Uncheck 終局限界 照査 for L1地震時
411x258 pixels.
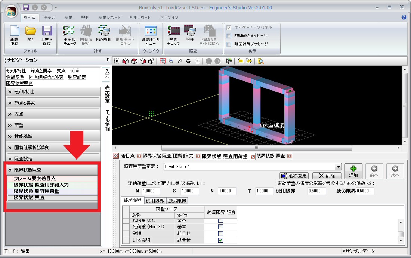pos(221,240)
